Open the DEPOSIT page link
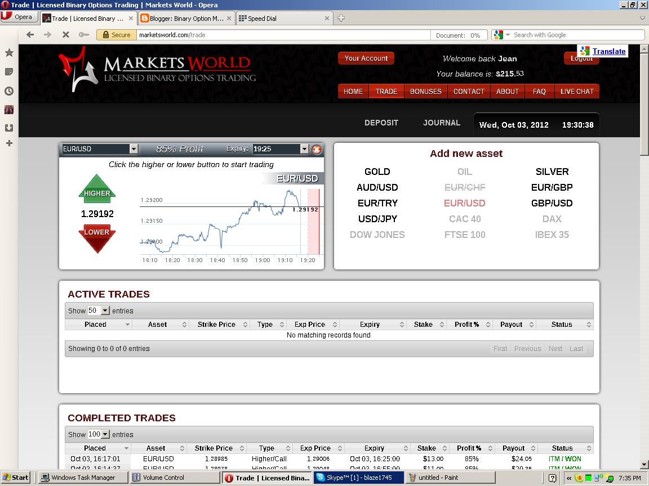 coord(381,123)
